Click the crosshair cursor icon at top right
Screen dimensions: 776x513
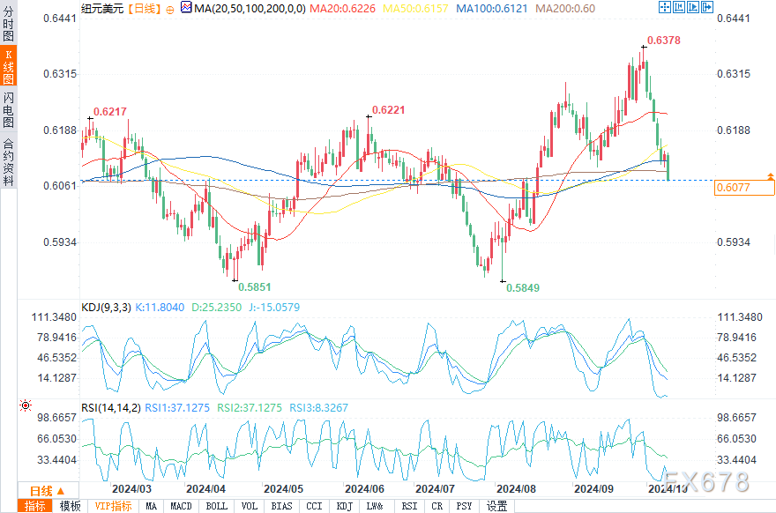[x=665, y=7]
